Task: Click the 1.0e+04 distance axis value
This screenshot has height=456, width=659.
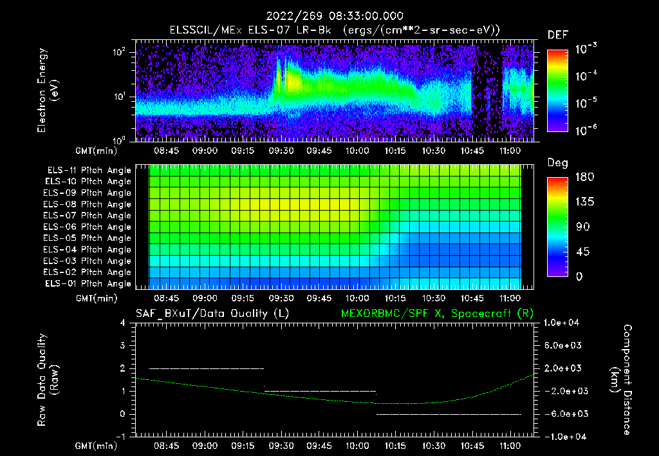Action: [561, 323]
